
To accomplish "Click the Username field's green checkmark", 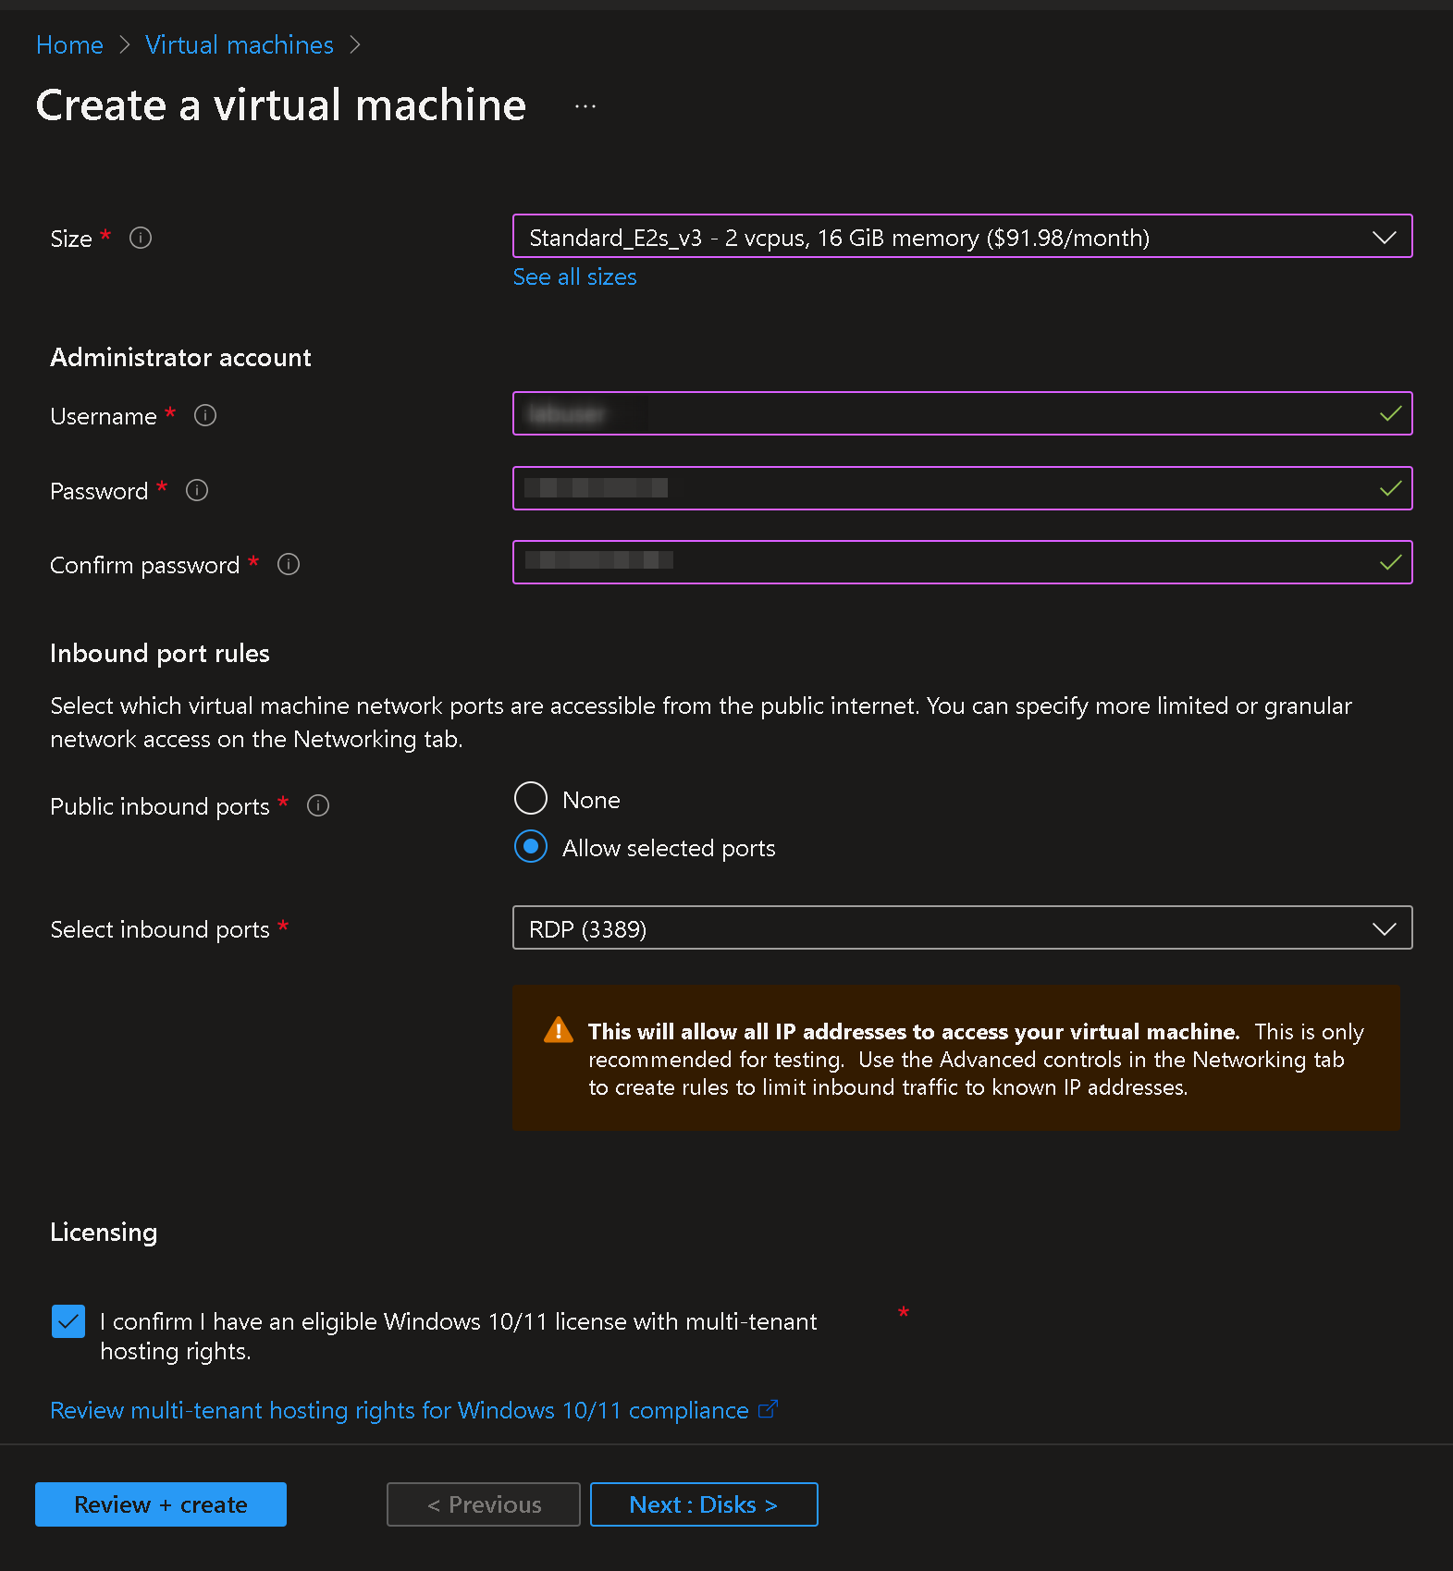I will [1390, 413].
